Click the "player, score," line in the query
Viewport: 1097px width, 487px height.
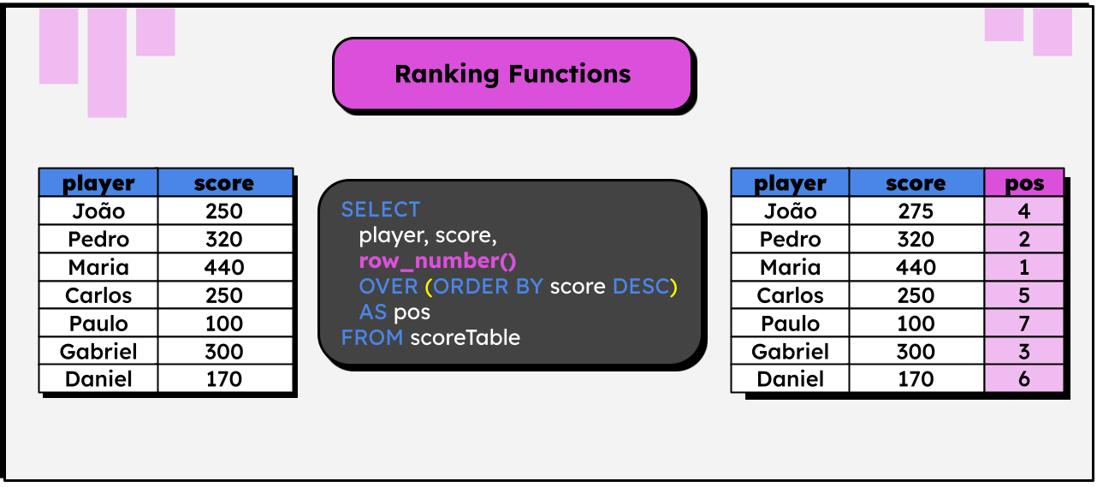click(x=428, y=235)
